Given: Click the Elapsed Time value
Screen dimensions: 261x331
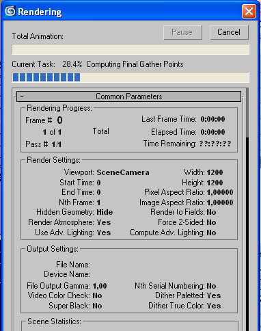Looking at the screenshot, I should (212, 132).
